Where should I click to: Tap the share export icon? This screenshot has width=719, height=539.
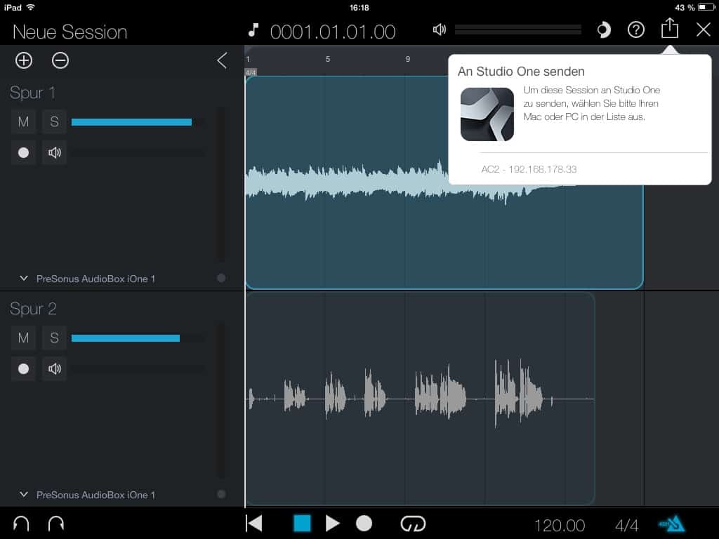coord(670,29)
